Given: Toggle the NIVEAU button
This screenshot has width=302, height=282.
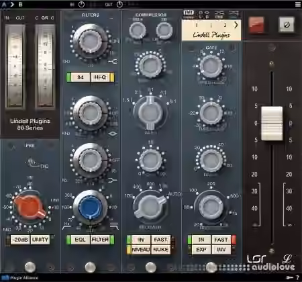Looking at the screenshot, I should pos(141,250).
